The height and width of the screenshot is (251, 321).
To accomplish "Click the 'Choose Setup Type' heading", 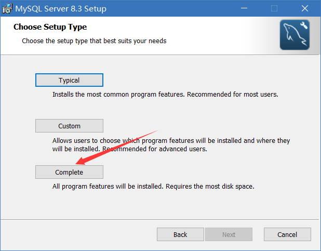I will point(50,27).
